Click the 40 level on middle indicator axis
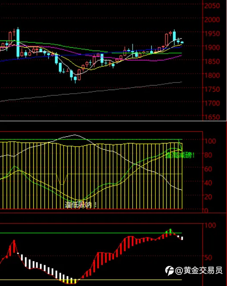 tap(208, 183)
